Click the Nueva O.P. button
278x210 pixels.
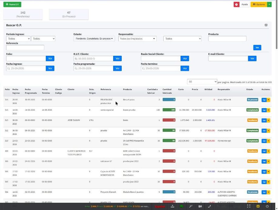coord(12,5)
